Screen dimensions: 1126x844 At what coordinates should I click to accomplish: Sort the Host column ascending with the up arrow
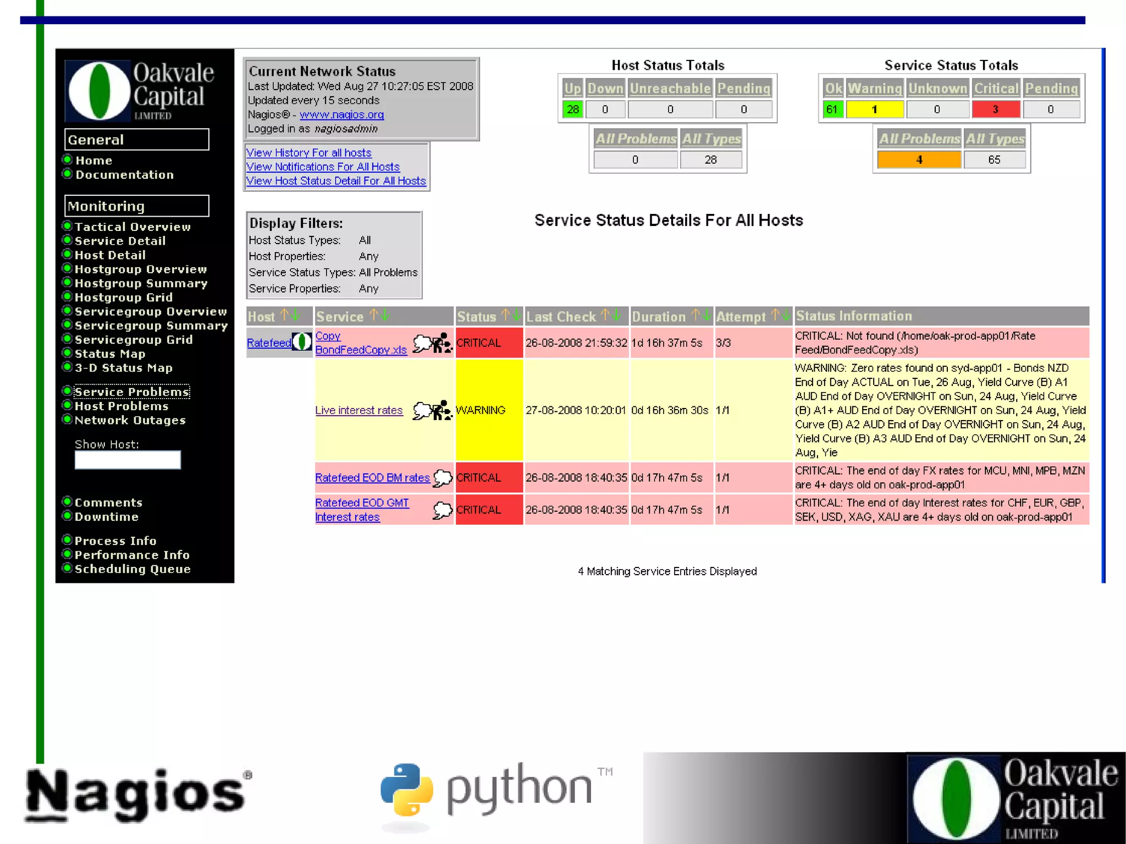point(284,315)
